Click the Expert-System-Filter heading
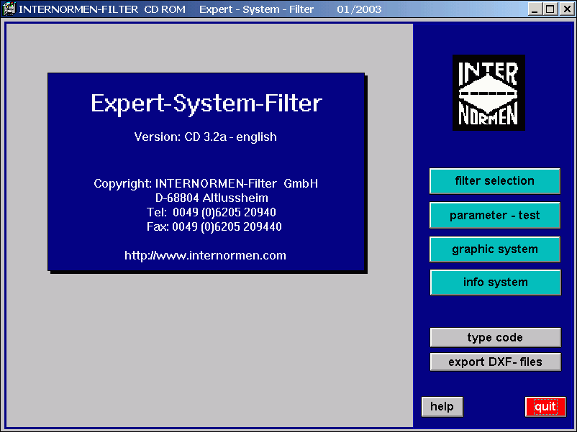Image resolution: width=577 pixels, height=432 pixels. click(x=206, y=104)
